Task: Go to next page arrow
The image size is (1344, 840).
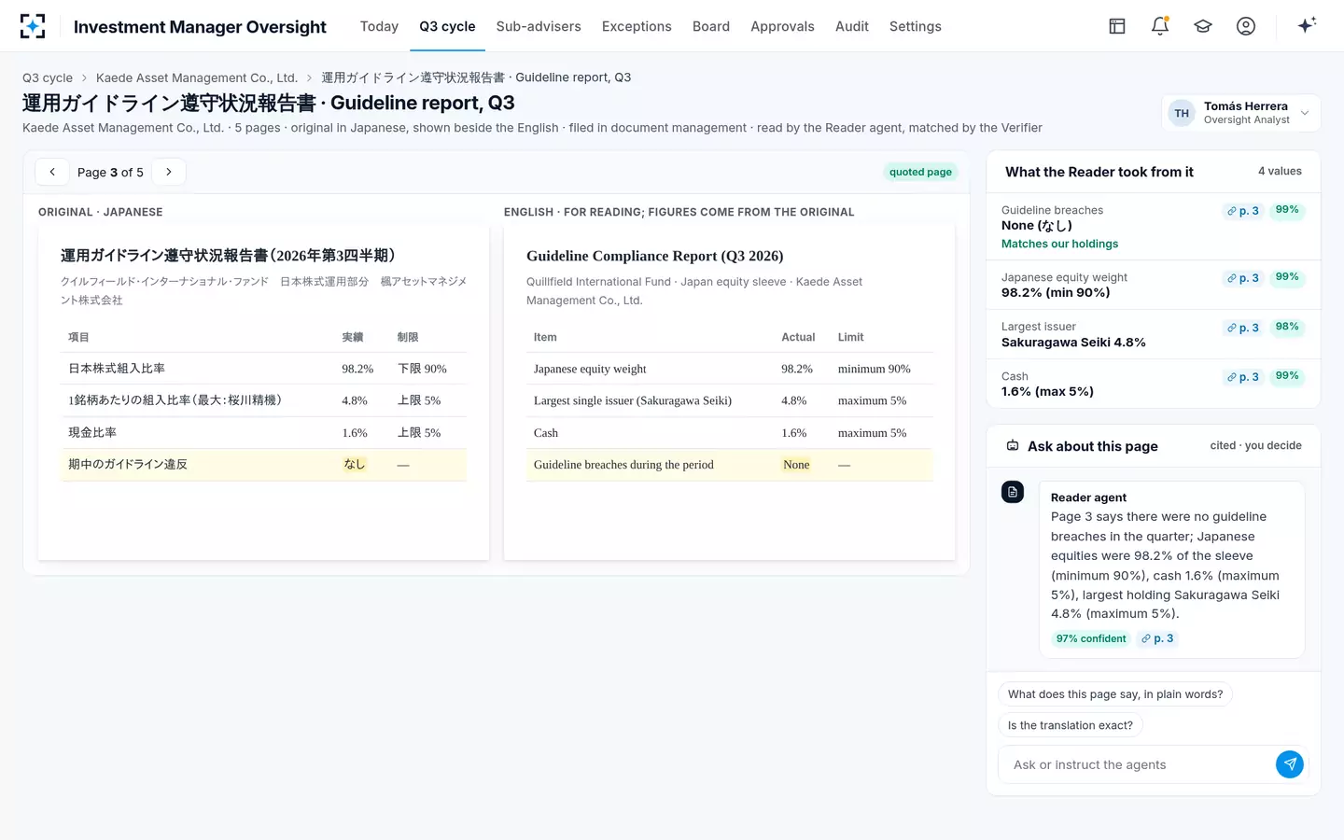Action: (169, 172)
